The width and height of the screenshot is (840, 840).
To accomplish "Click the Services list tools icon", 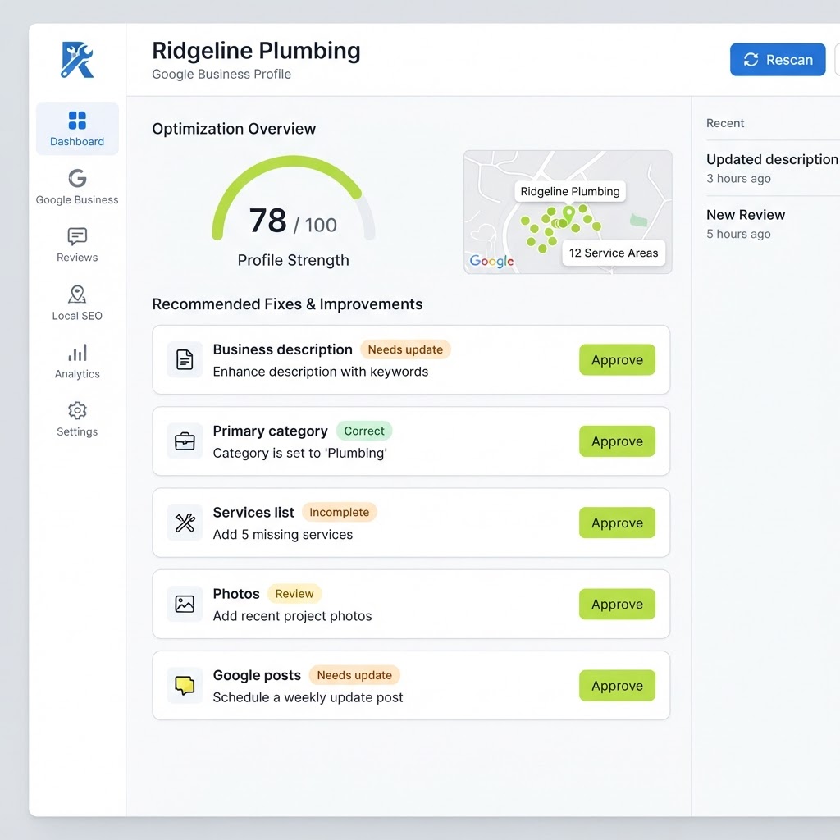I will click(x=185, y=523).
